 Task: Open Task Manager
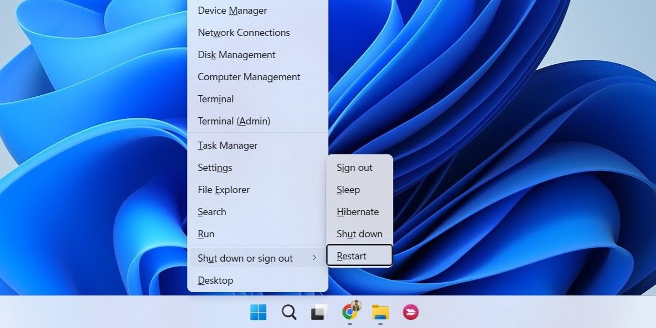[227, 145]
